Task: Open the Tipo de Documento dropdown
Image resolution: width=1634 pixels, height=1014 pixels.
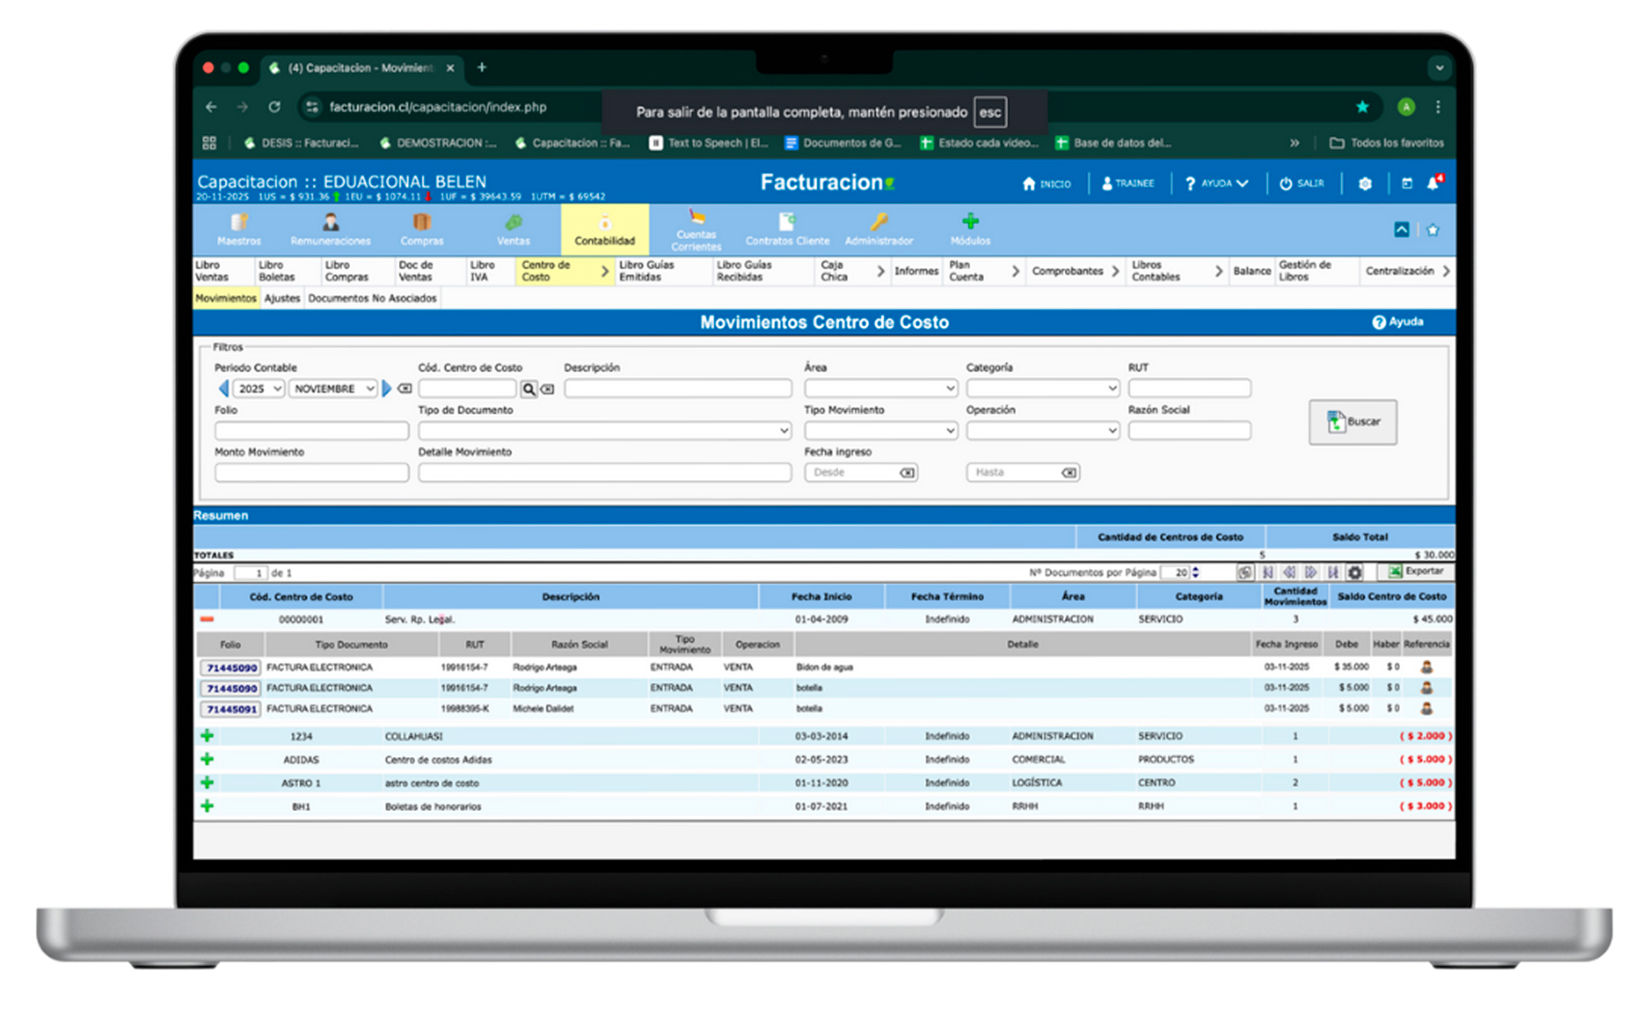Action: point(603,430)
